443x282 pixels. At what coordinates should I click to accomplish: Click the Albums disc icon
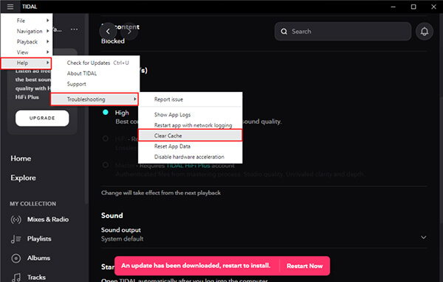16,258
